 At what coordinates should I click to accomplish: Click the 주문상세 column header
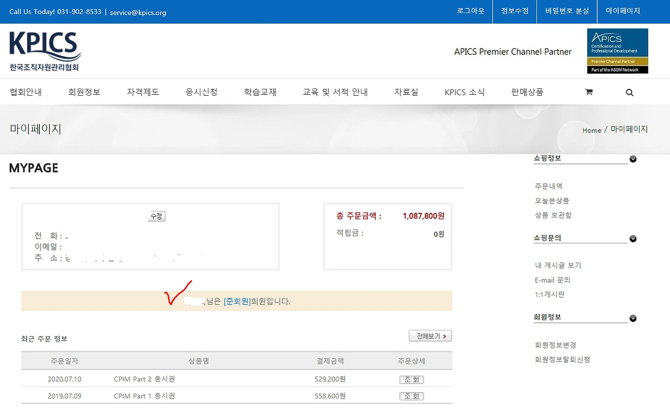click(411, 361)
